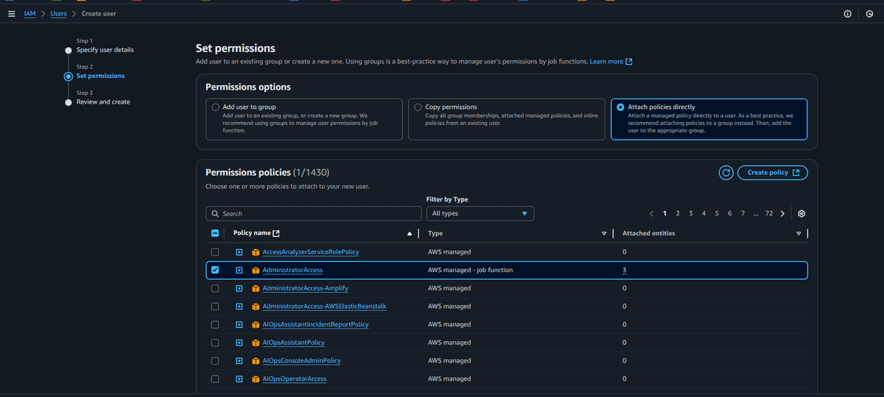Toggle the select-all policies header checkbox
Image resolution: width=884 pixels, height=397 pixels.
pos(215,234)
